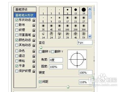Toggle lock icon for 纹理
Screen dimensions: 125x92
pos(34,30)
